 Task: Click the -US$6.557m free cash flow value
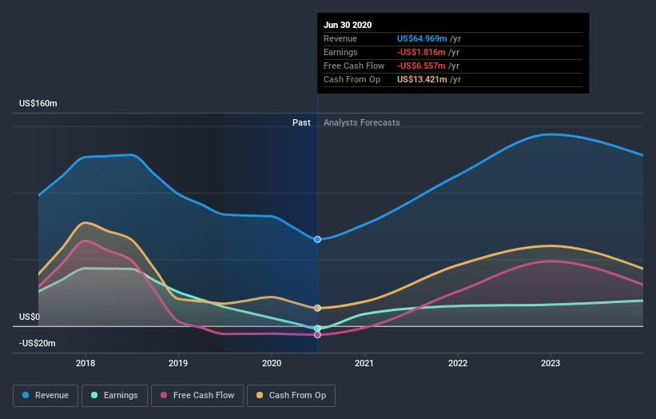pos(421,66)
